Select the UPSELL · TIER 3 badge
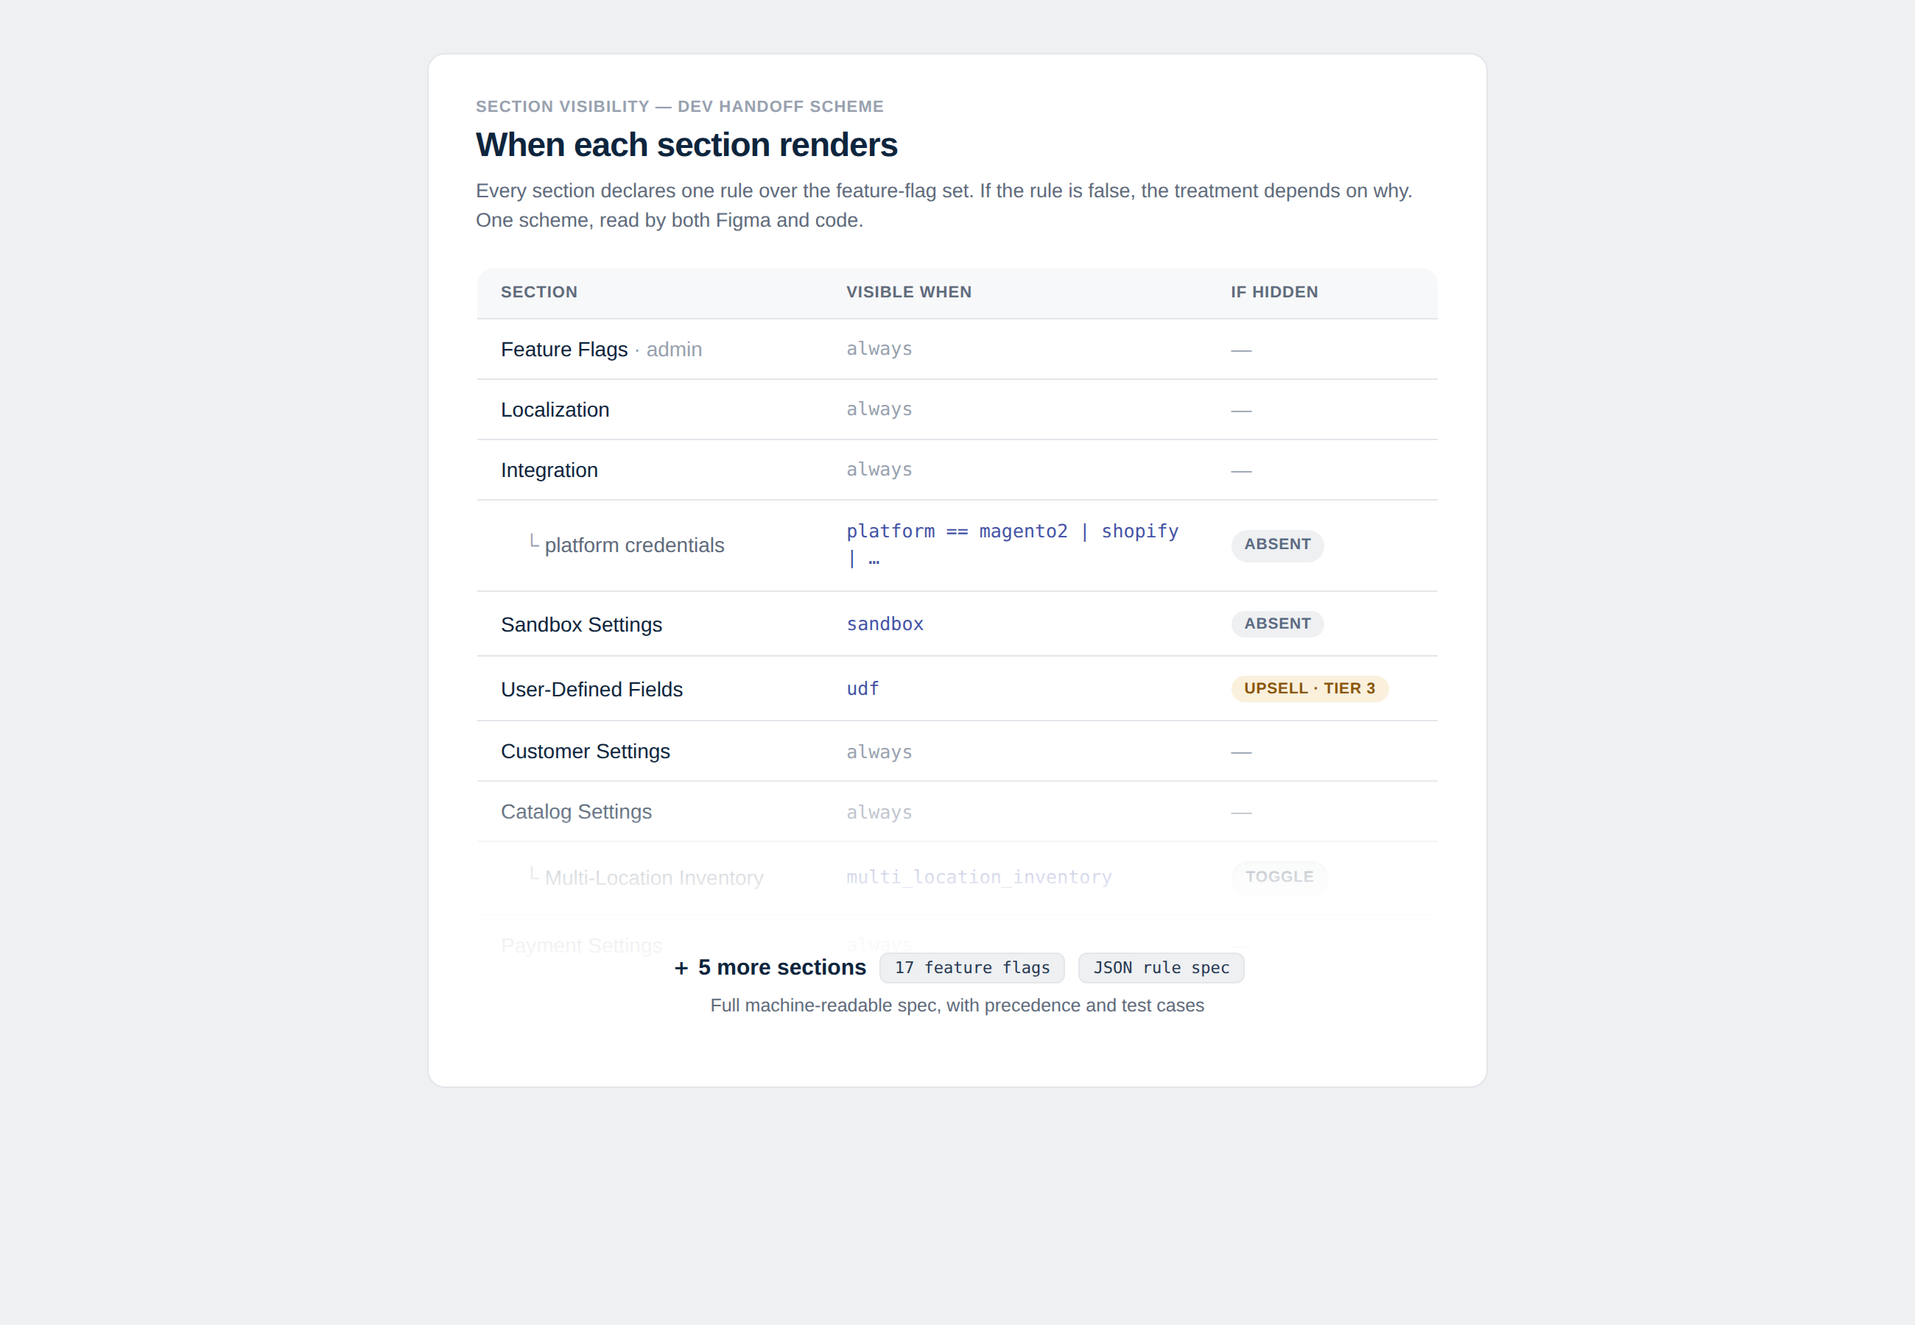The width and height of the screenshot is (1915, 1325). [x=1310, y=689]
